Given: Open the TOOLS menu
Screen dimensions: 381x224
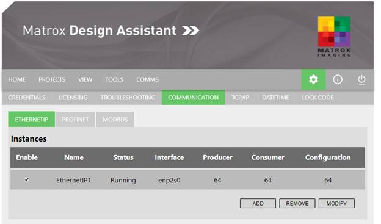Looking at the screenshot, I should tap(114, 79).
